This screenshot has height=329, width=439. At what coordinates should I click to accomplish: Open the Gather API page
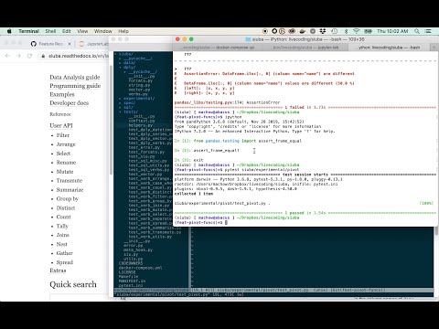coord(65,253)
